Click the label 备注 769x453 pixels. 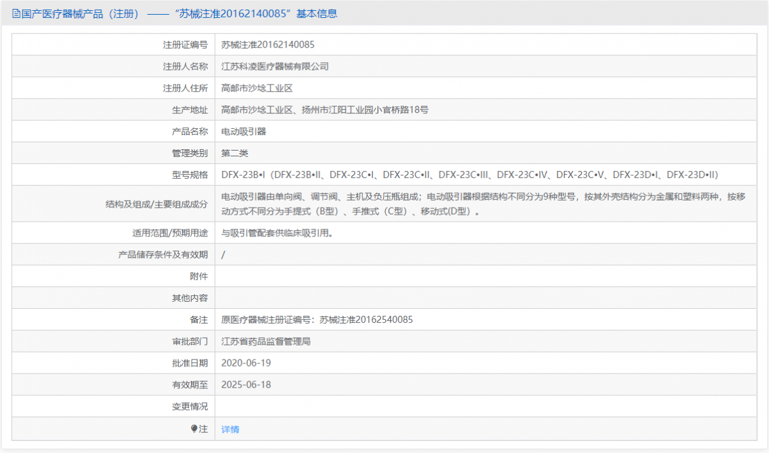tap(199, 320)
